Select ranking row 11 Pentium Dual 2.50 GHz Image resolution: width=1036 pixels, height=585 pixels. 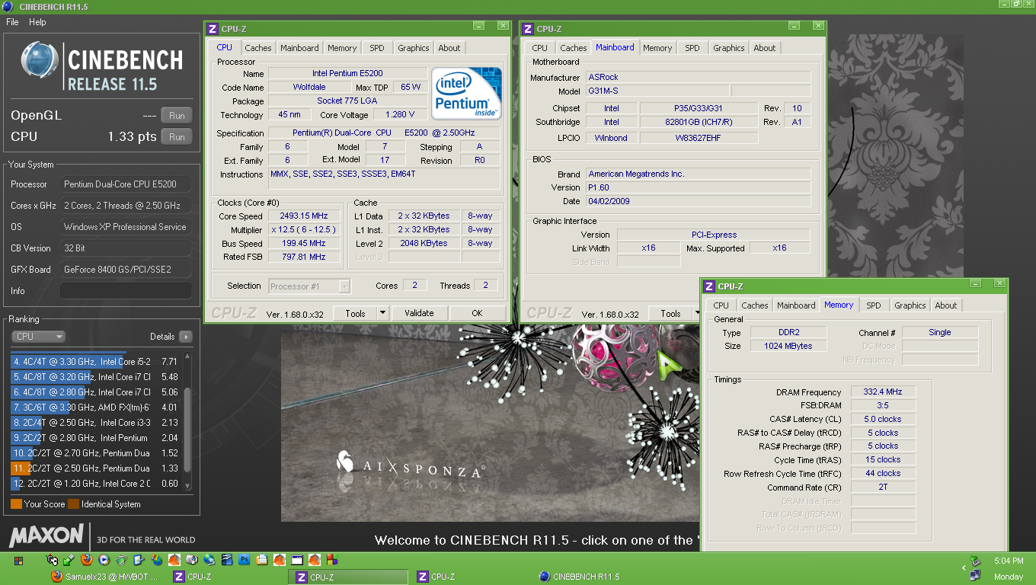[95, 468]
